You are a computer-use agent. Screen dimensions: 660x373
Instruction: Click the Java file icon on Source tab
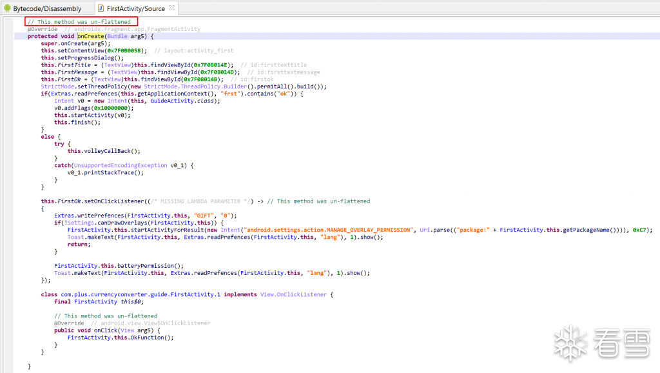pyautogui.click(x=101, y=8)
